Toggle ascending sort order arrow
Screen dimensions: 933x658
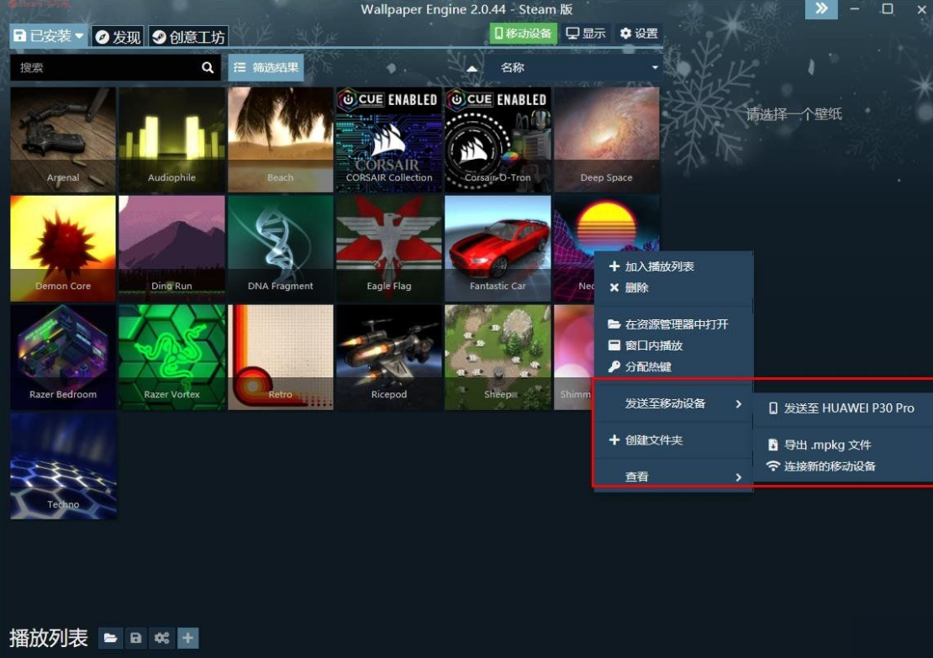(x=472, y=68)
